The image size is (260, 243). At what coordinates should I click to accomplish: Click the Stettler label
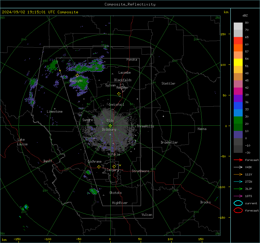tap(168, 84)
